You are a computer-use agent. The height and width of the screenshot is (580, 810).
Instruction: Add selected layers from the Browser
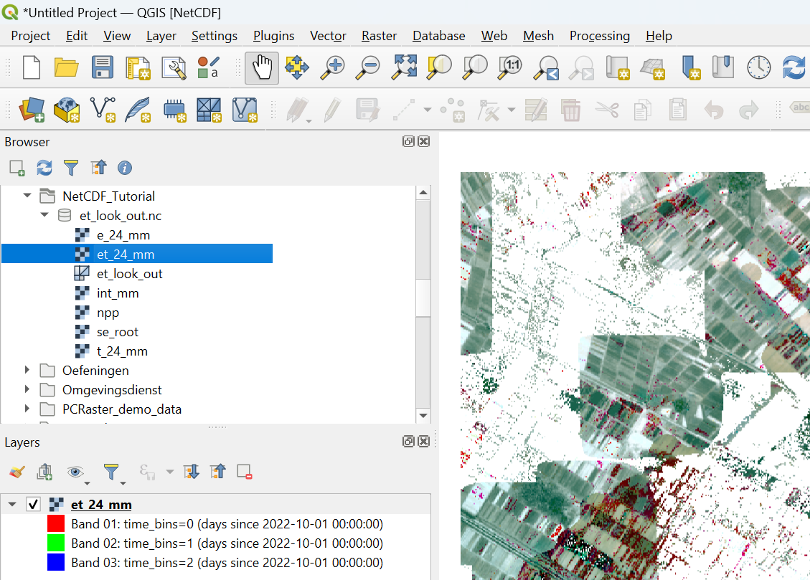pos(16,167)
